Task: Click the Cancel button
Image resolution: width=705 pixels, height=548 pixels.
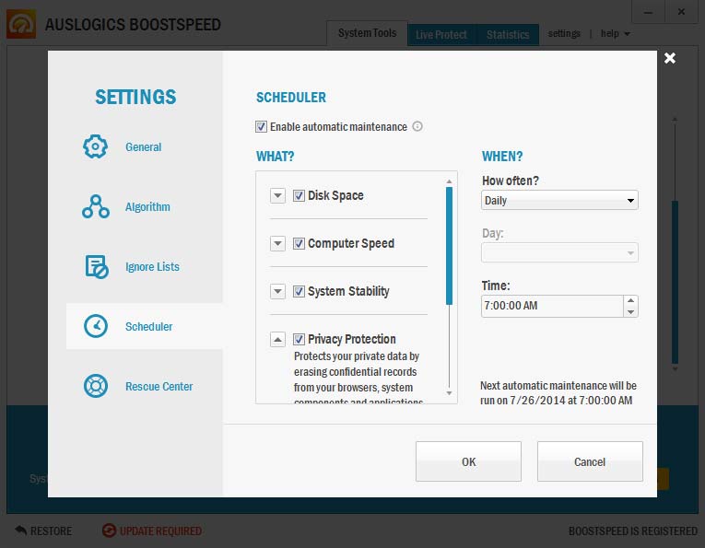Action: 590,461
